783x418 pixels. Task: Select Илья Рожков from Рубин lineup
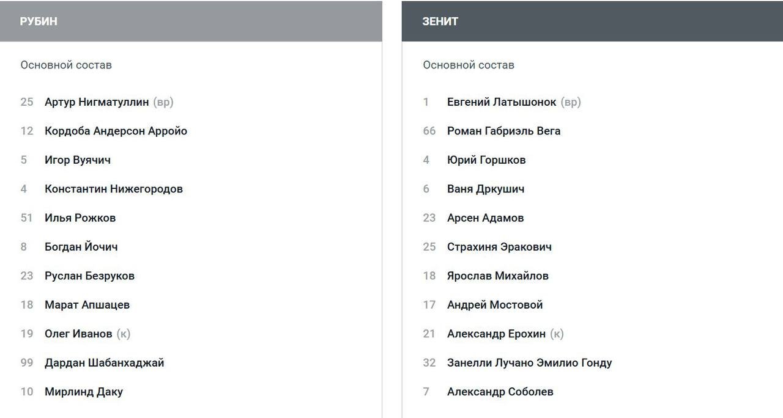[80, 218]
